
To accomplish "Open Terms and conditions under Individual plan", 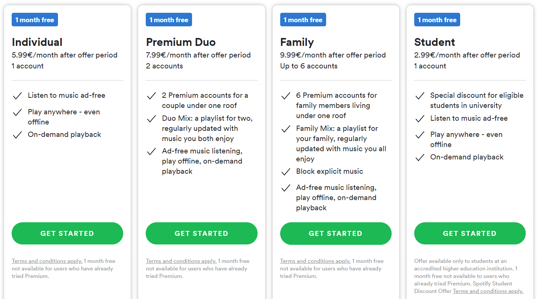I will coord(47,261).
